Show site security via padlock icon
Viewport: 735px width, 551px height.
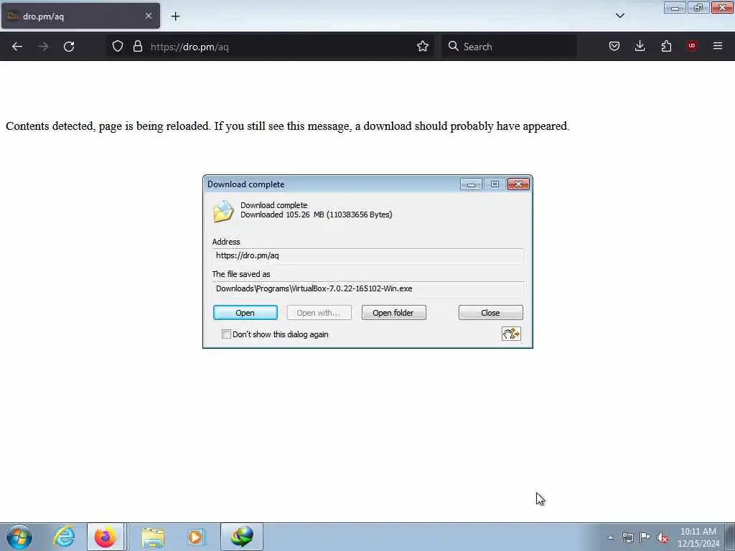coord(137,46)
